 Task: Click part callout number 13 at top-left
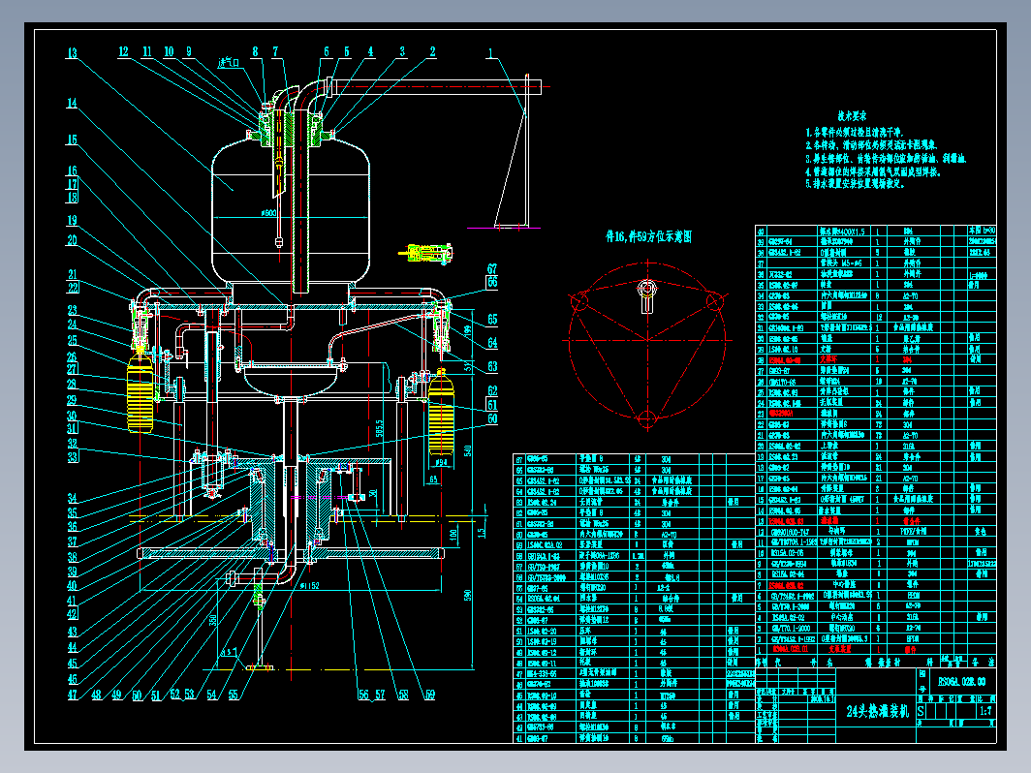point(71,53)
